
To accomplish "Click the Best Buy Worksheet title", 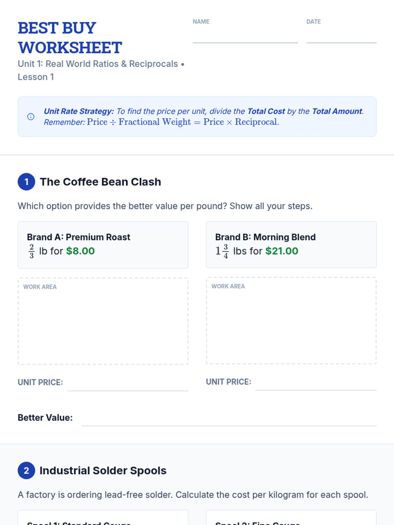I will click(70, 38).
